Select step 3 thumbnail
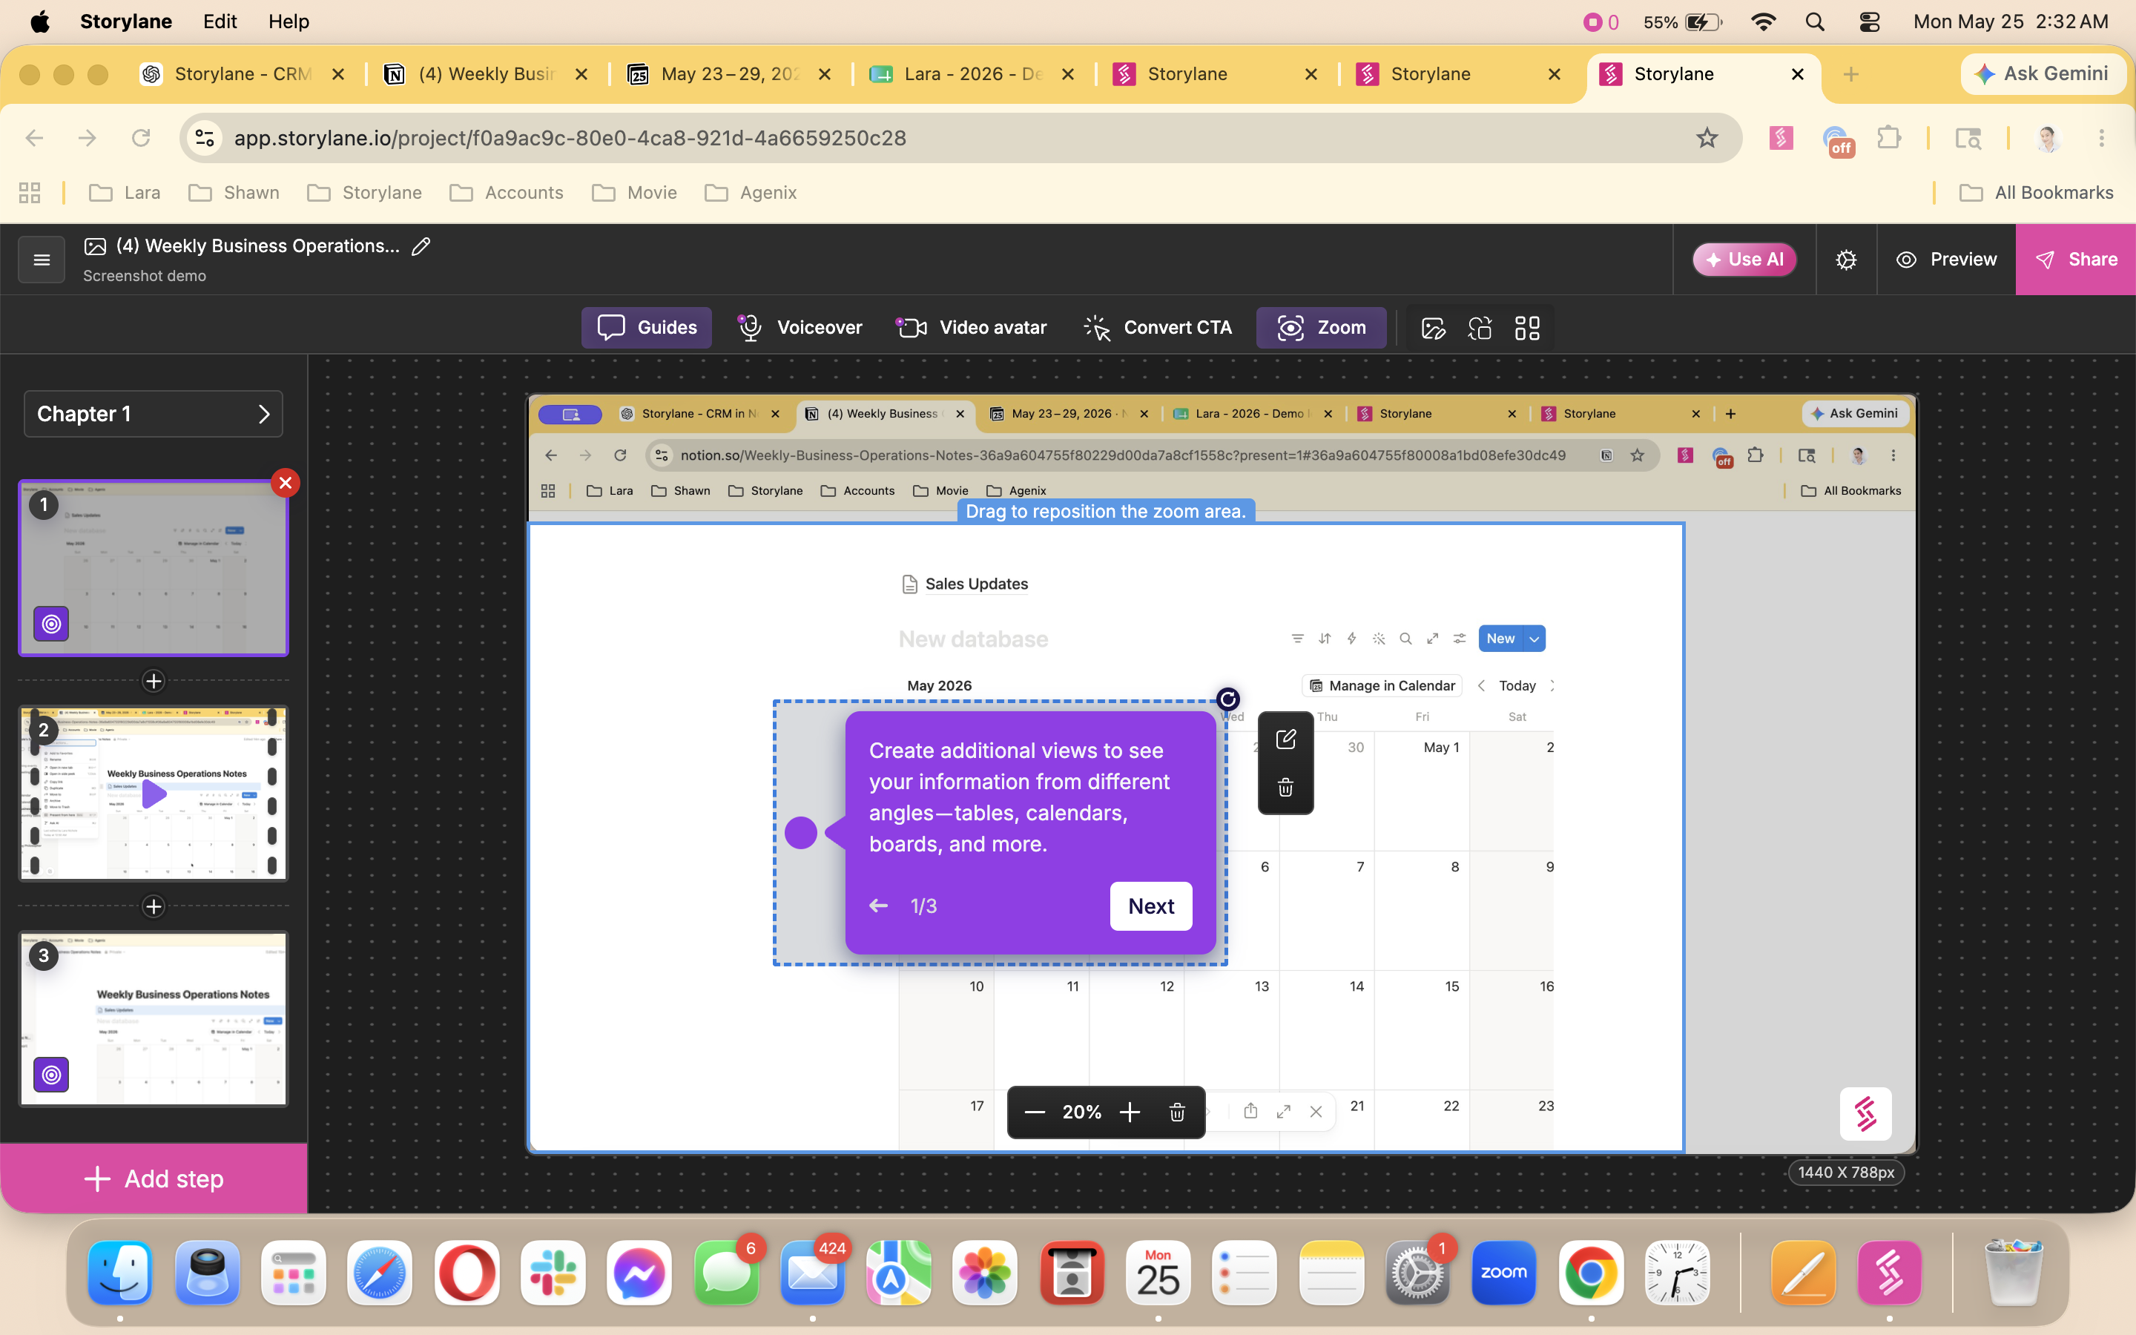The width and height of the screenshot is (2136, 1335). pos(154,1018)
